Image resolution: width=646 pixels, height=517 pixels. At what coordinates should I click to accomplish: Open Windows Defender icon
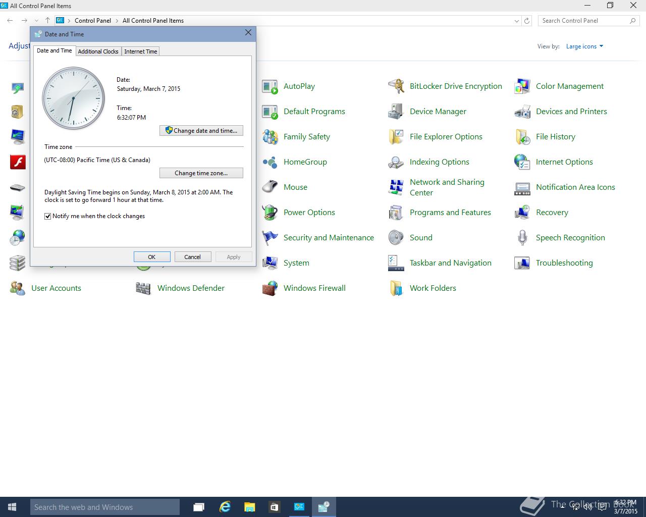tap(144, 288)
